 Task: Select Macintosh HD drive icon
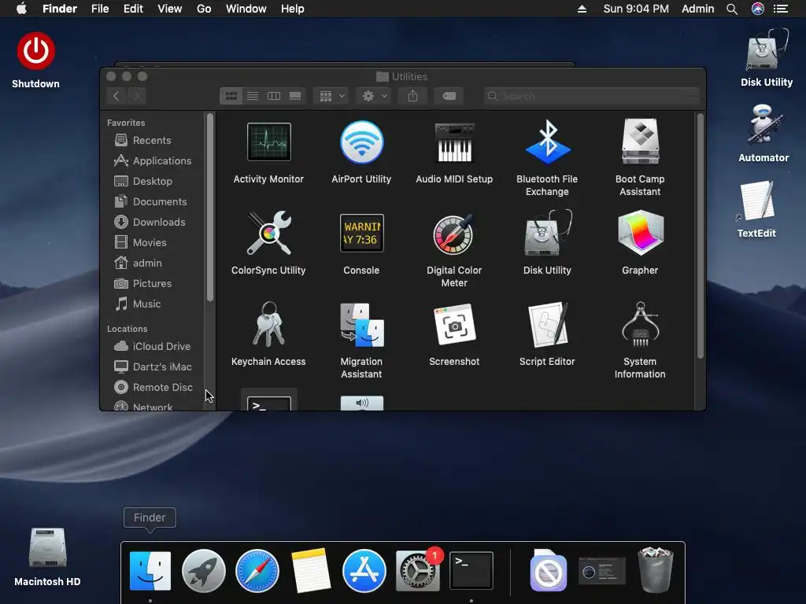[47, 547]
